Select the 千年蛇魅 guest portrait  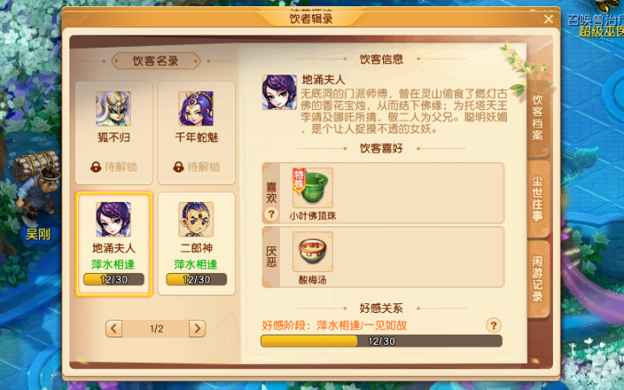coord(196,108)
